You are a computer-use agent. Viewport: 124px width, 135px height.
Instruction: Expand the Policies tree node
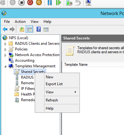pos(5,49)
